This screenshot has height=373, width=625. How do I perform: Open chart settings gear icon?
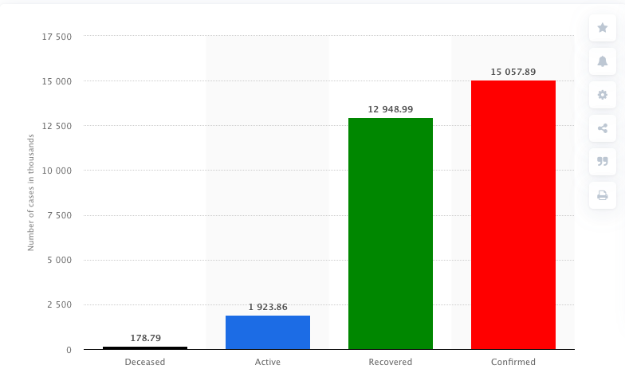(x=603, y=95)
